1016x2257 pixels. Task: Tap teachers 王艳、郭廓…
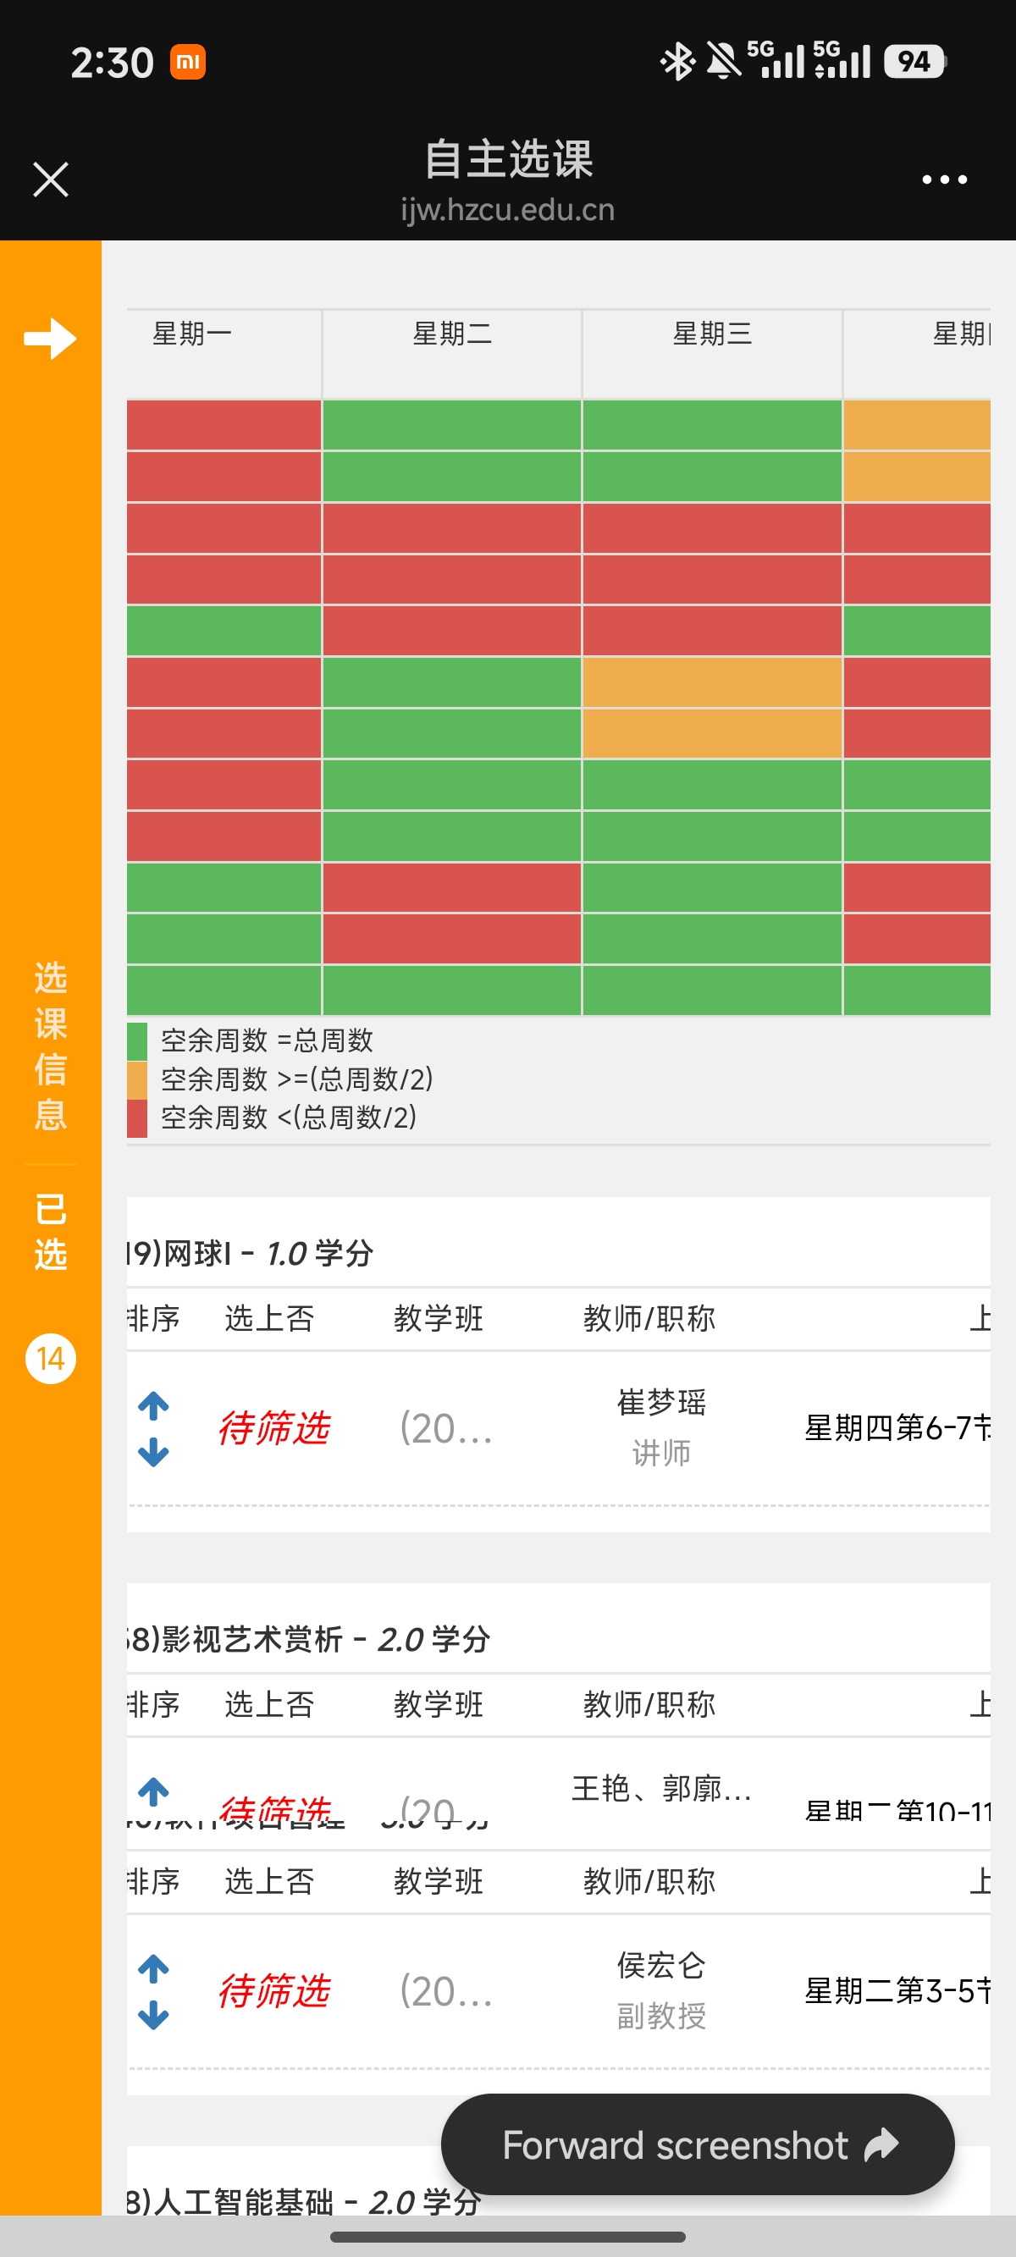(662, 1788)
